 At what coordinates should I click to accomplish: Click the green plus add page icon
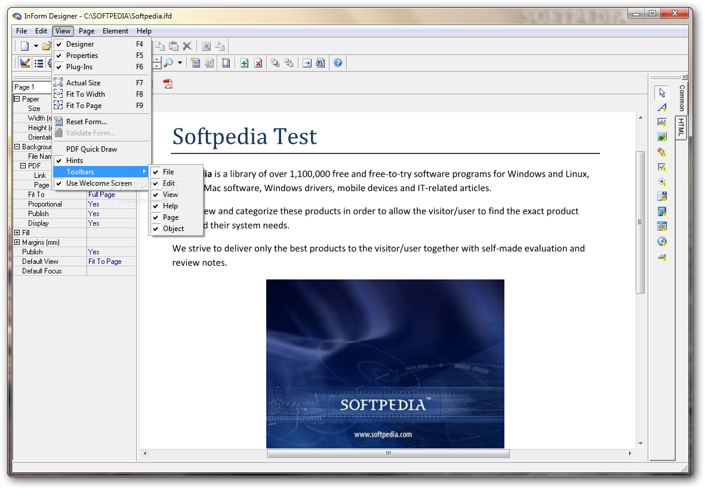(244, 63)
